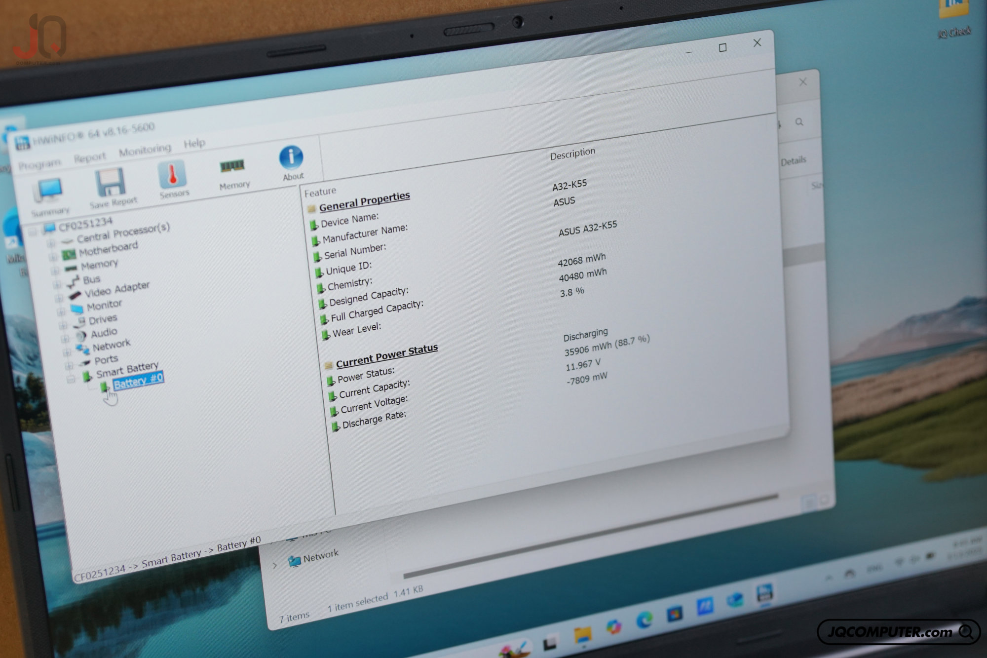Select the Central Processor(s) tree item
This screenshot has height=658, width=987.
point(123,232)
